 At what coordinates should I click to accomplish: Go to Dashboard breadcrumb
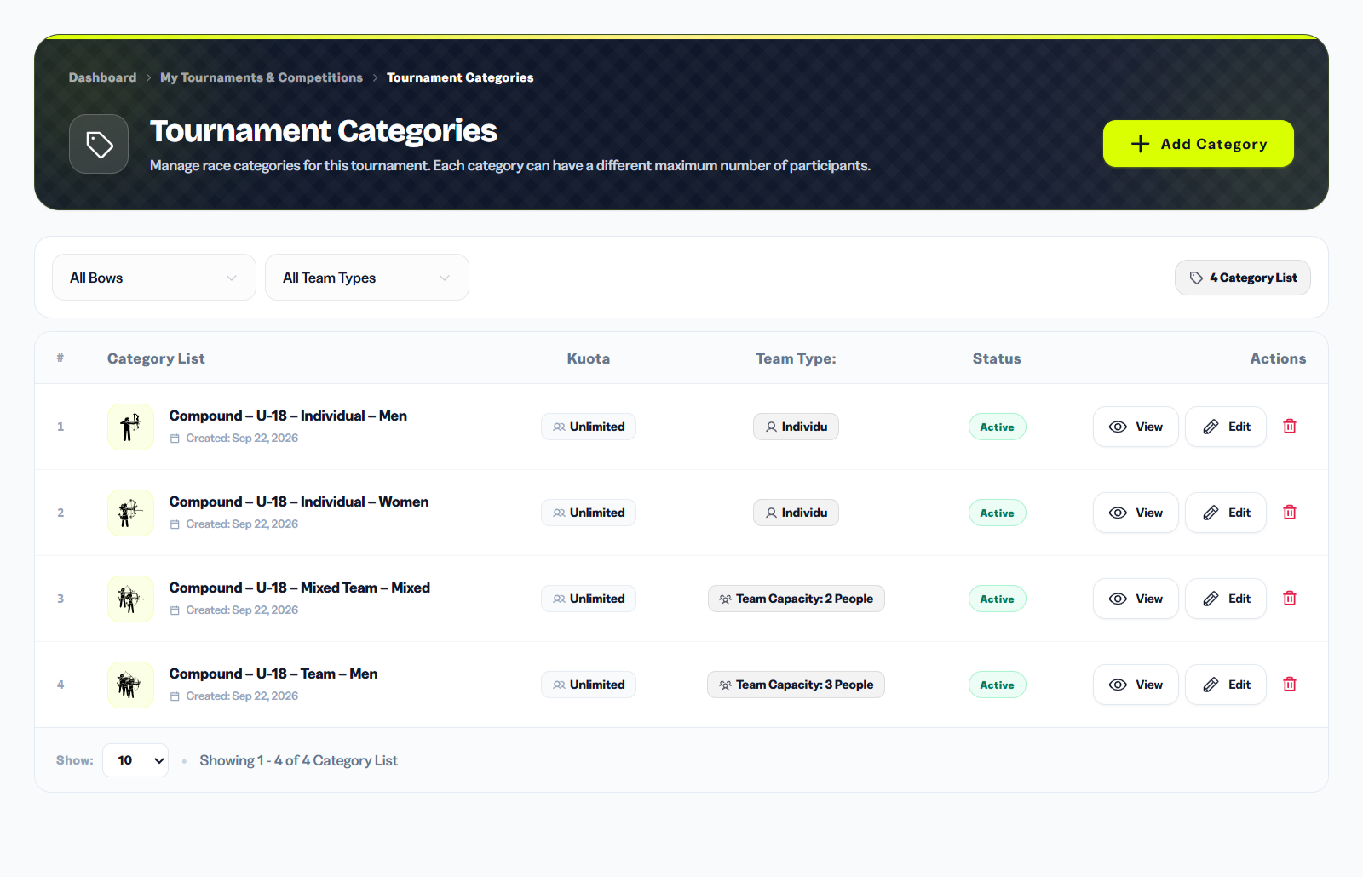102,77
